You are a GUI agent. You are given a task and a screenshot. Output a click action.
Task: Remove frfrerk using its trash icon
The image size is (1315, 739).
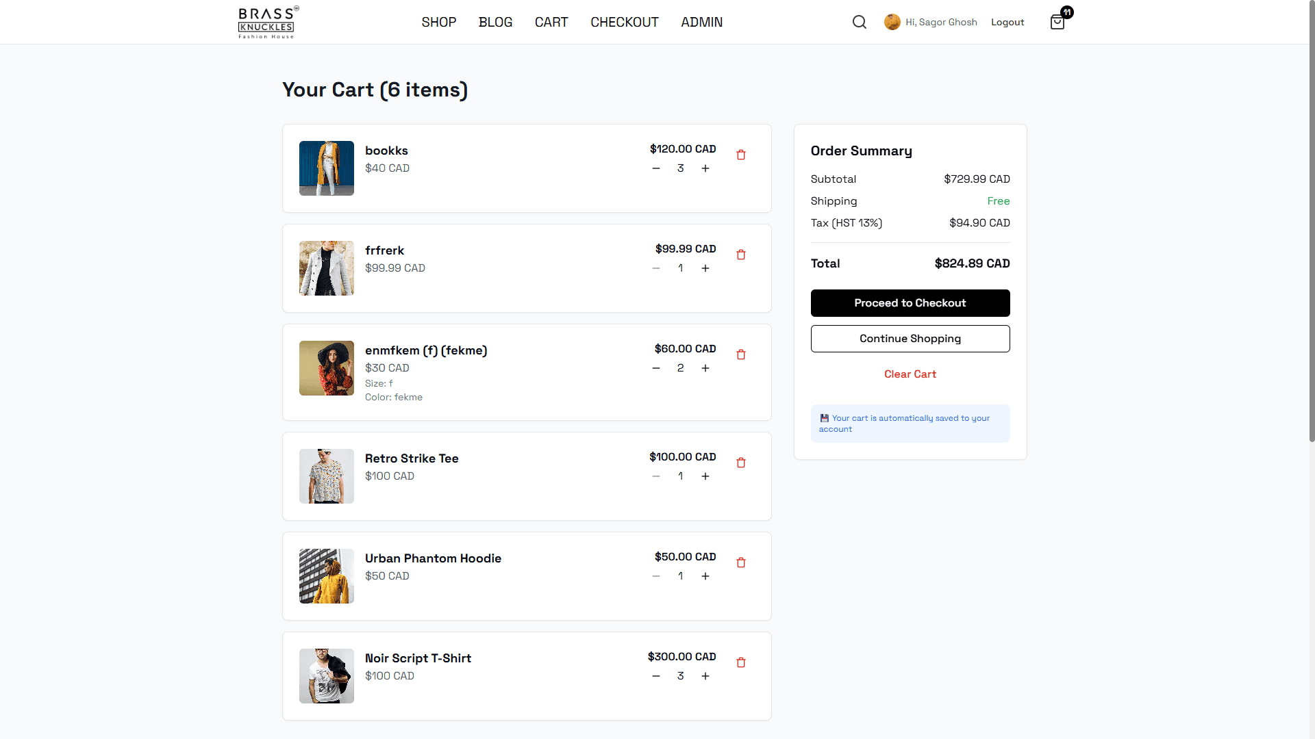point(741,255)
